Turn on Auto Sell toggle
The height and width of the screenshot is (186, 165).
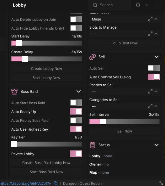pos(154,68)
